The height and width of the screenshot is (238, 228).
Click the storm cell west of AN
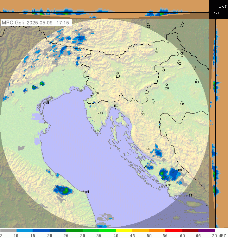63,190
